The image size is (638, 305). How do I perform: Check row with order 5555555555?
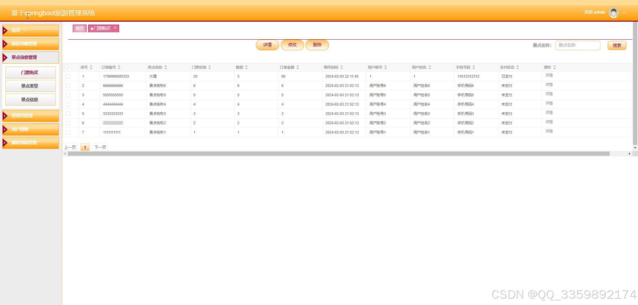click(x=68, y=95)
